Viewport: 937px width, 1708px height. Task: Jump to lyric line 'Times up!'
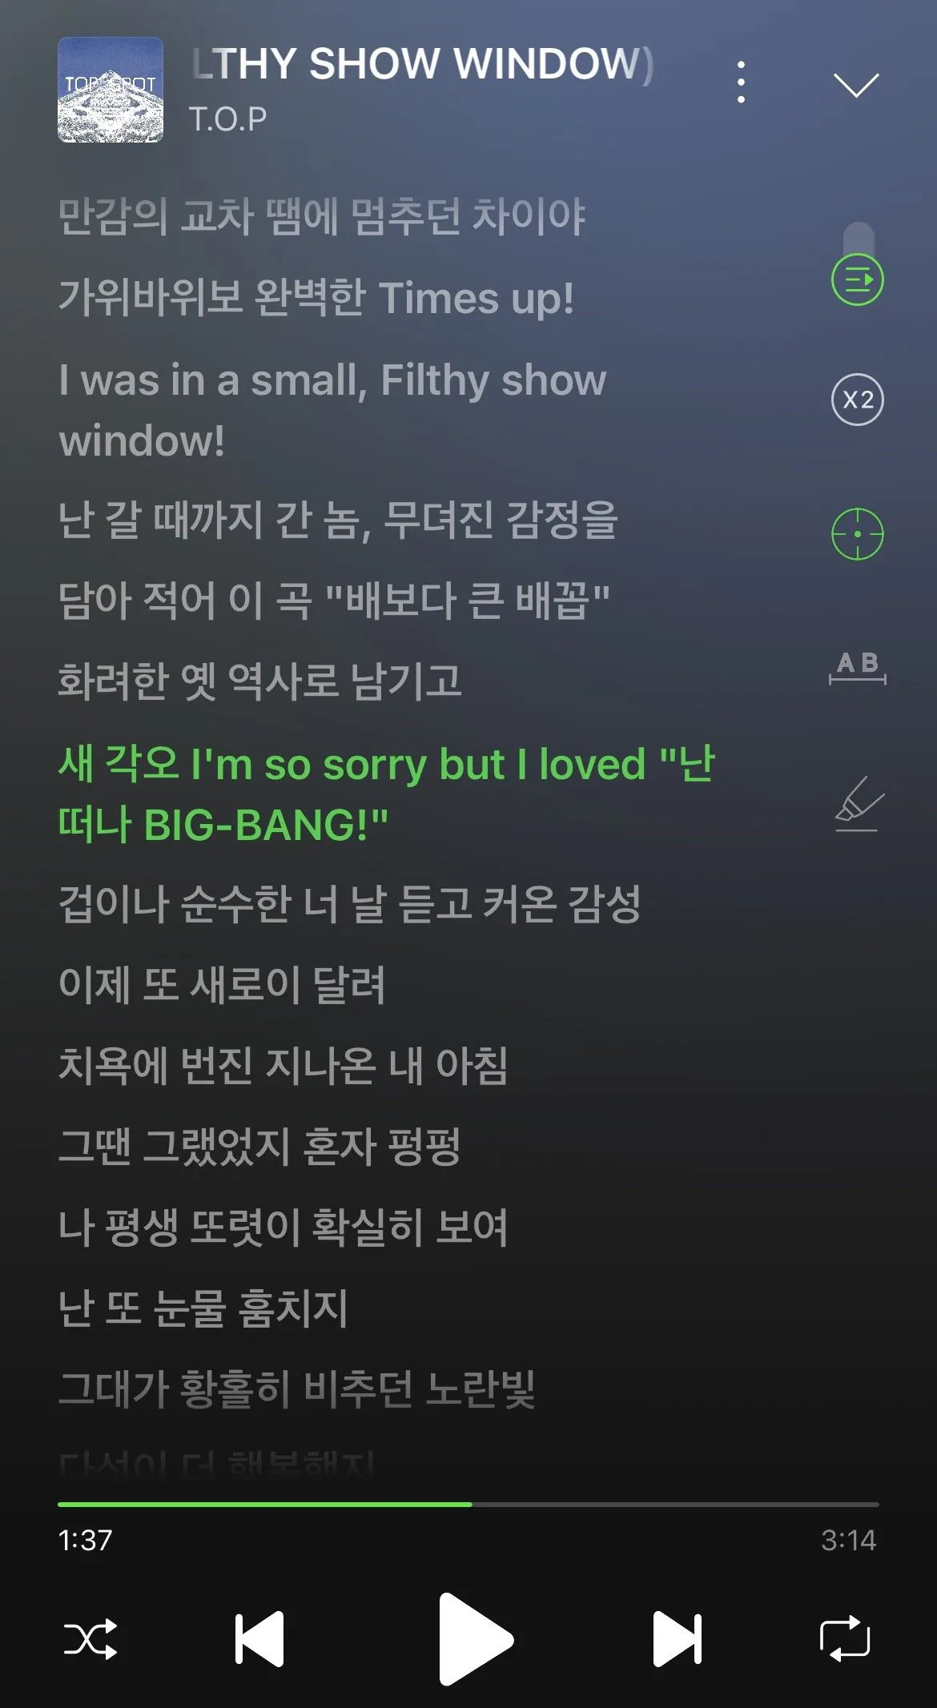[316, 298]
